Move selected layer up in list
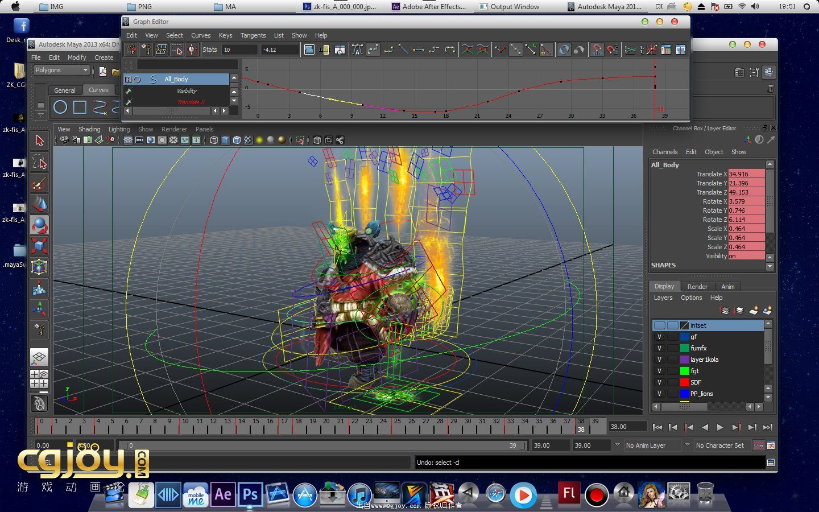The width and height of the screenshot is (819, 512). pyautogui.click(x=725, y=310)
